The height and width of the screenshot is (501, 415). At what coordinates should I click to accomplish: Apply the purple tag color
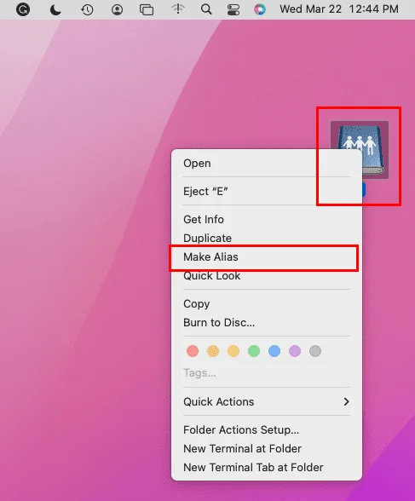tap(295, 351)
